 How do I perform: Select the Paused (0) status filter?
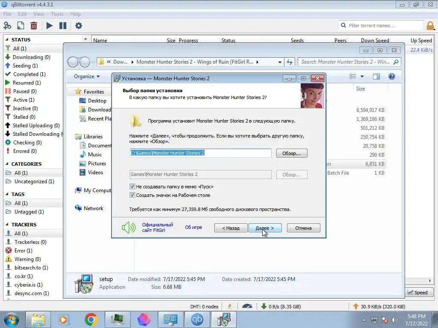25,91
